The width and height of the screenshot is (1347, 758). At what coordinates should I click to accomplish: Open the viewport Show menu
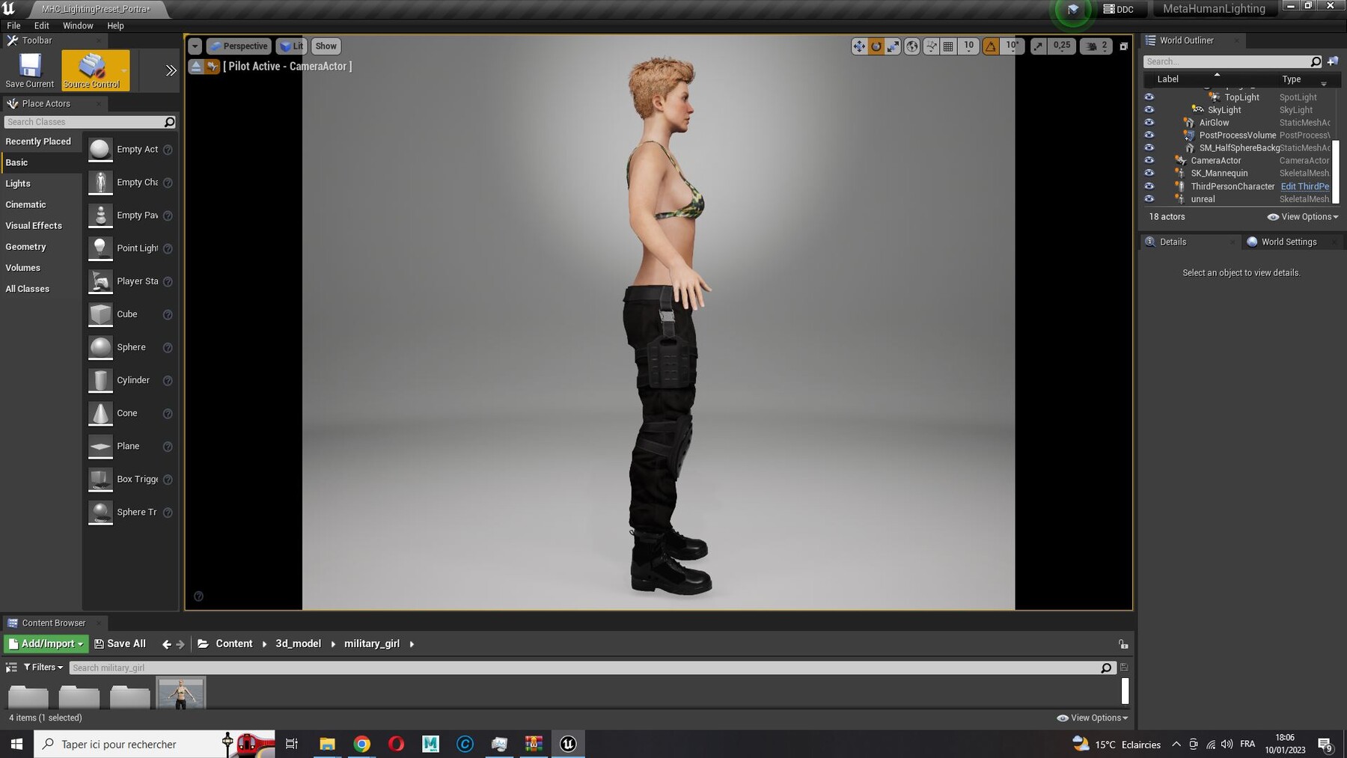[x=326, y=46]
